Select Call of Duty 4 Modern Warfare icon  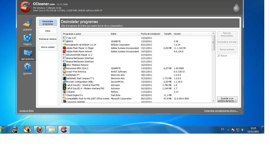click(64, 88)
